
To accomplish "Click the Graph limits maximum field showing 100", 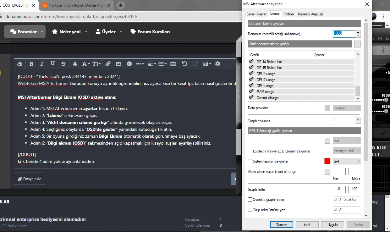I will (354, 190).
